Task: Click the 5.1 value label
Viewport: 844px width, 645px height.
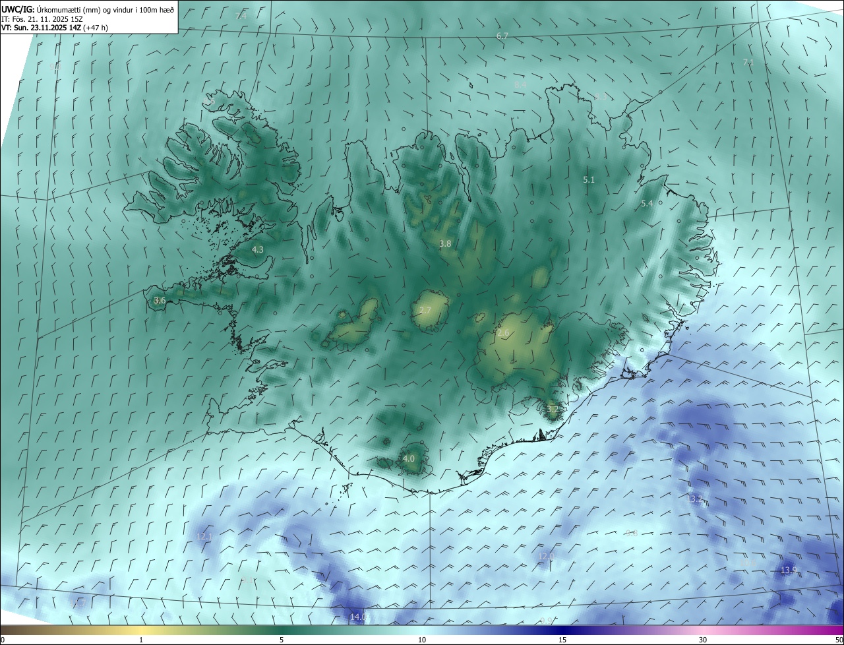Action: 589,179
